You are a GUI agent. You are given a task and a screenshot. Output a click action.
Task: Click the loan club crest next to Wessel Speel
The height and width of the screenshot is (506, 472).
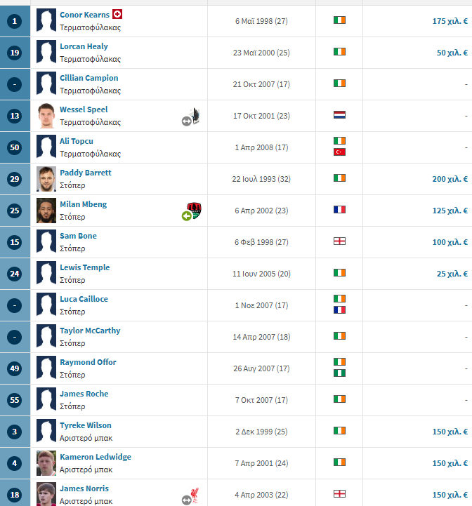195,116
